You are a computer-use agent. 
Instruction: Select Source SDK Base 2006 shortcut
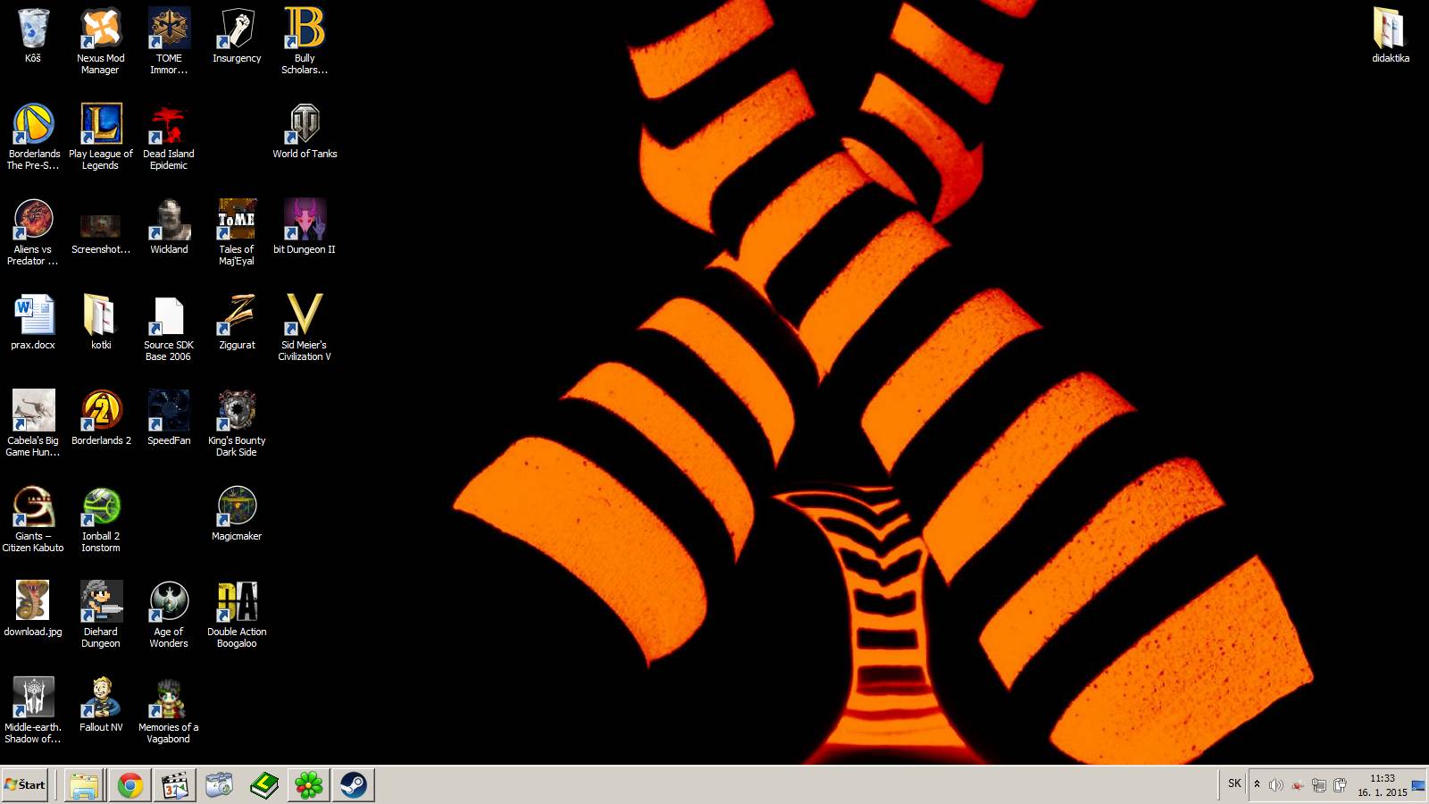pyautogui.click(x=169, y=328)
